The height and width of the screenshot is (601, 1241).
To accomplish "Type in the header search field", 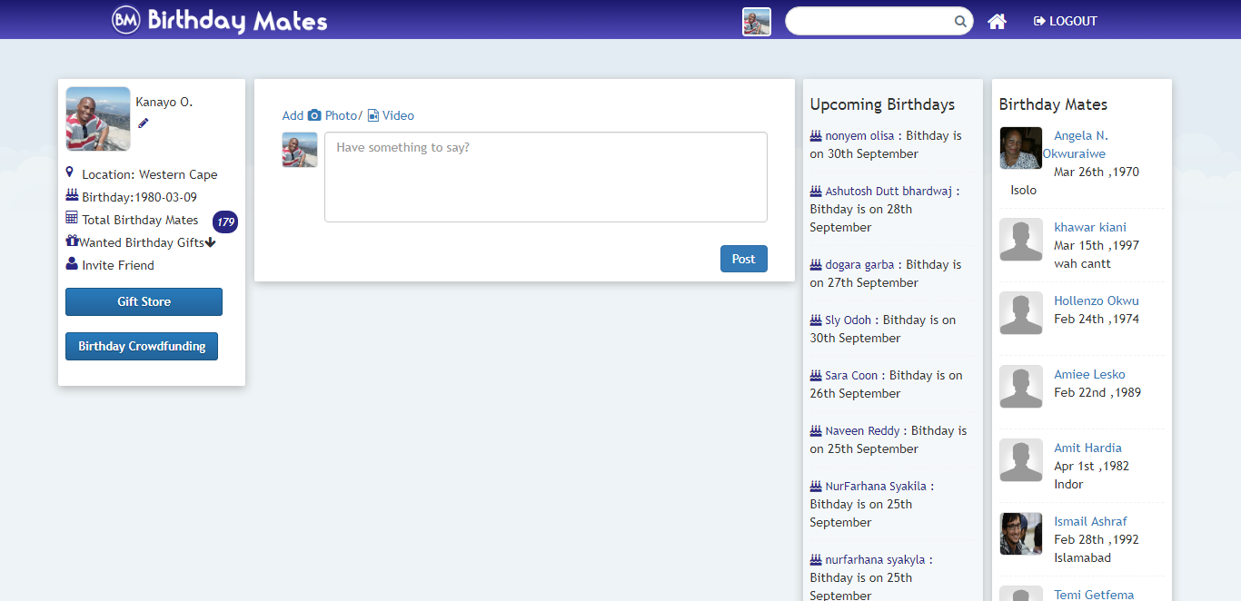I will click(868, 21).
